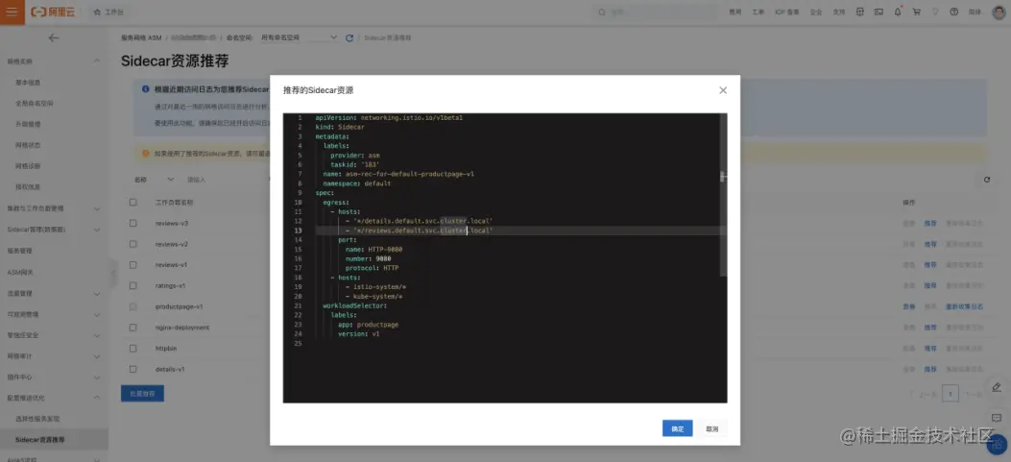1011x462 pixels.
Task: Click the sidebar back arrow
Action: click(x=54, y=38)
